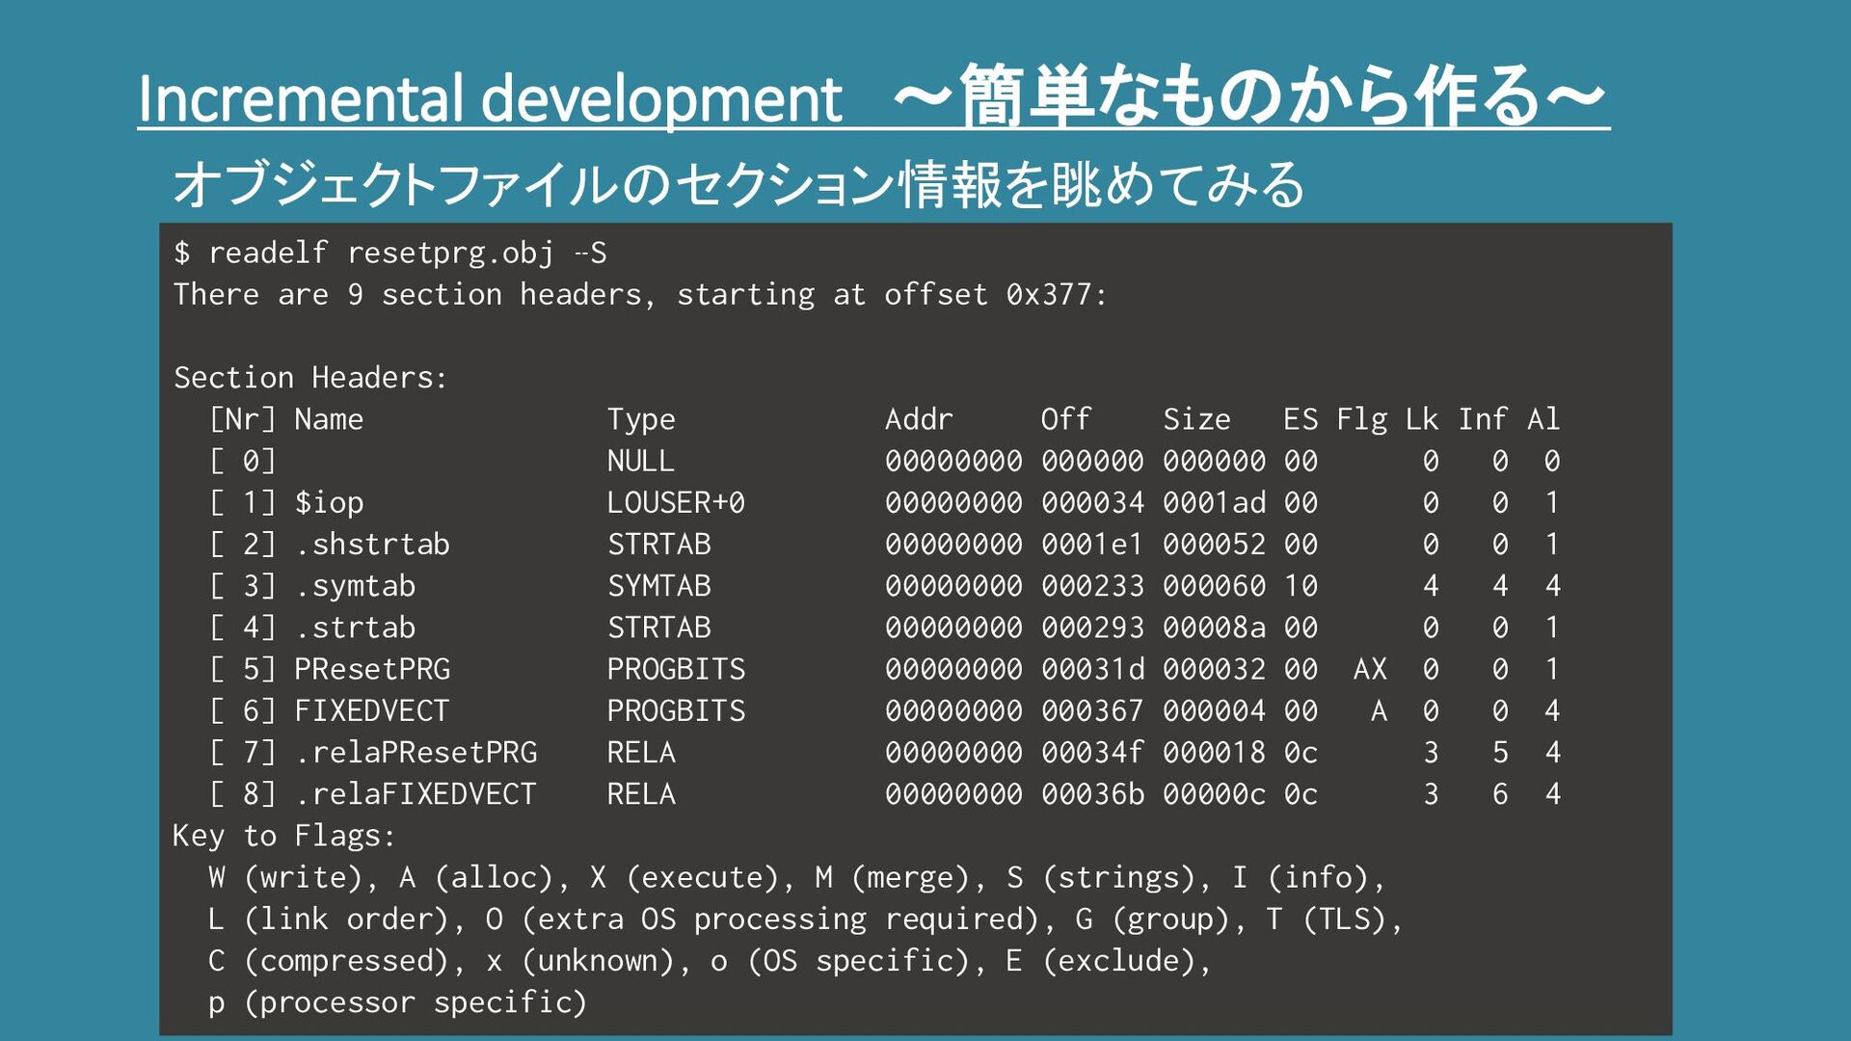Viewport: 1851px width, 1041px height.
Task: Click the 'AX' flag value
Action: click(x=1369, y=669)
